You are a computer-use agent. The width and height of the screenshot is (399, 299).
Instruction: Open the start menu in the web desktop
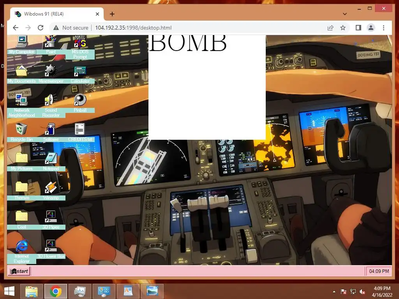19,271
